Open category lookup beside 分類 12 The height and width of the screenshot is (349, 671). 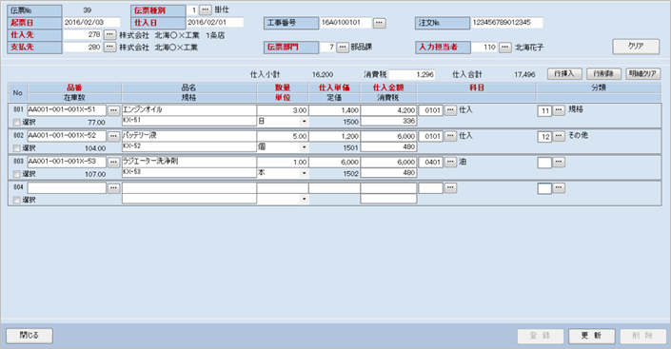click(559, 136)
